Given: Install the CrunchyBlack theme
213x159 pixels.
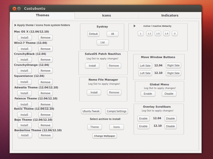Looking at the screenshot, I should click(x=24, y=60).
